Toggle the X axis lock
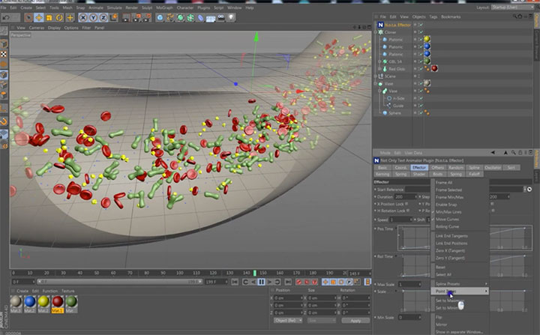 click(83, 17)
